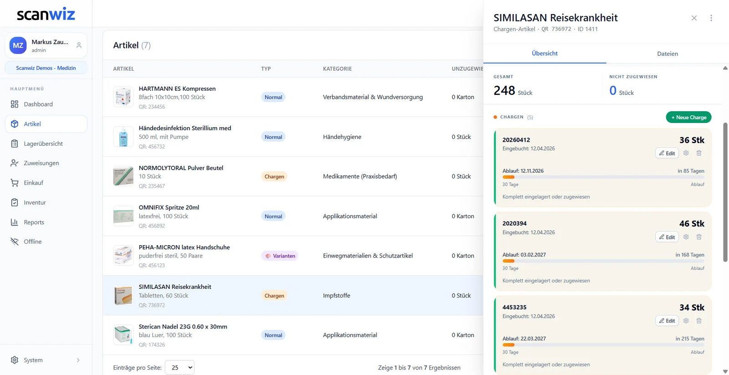
Task: Click scroll-up arrow in detail panel
Action: pyautogui.click(x=725, y=68)
